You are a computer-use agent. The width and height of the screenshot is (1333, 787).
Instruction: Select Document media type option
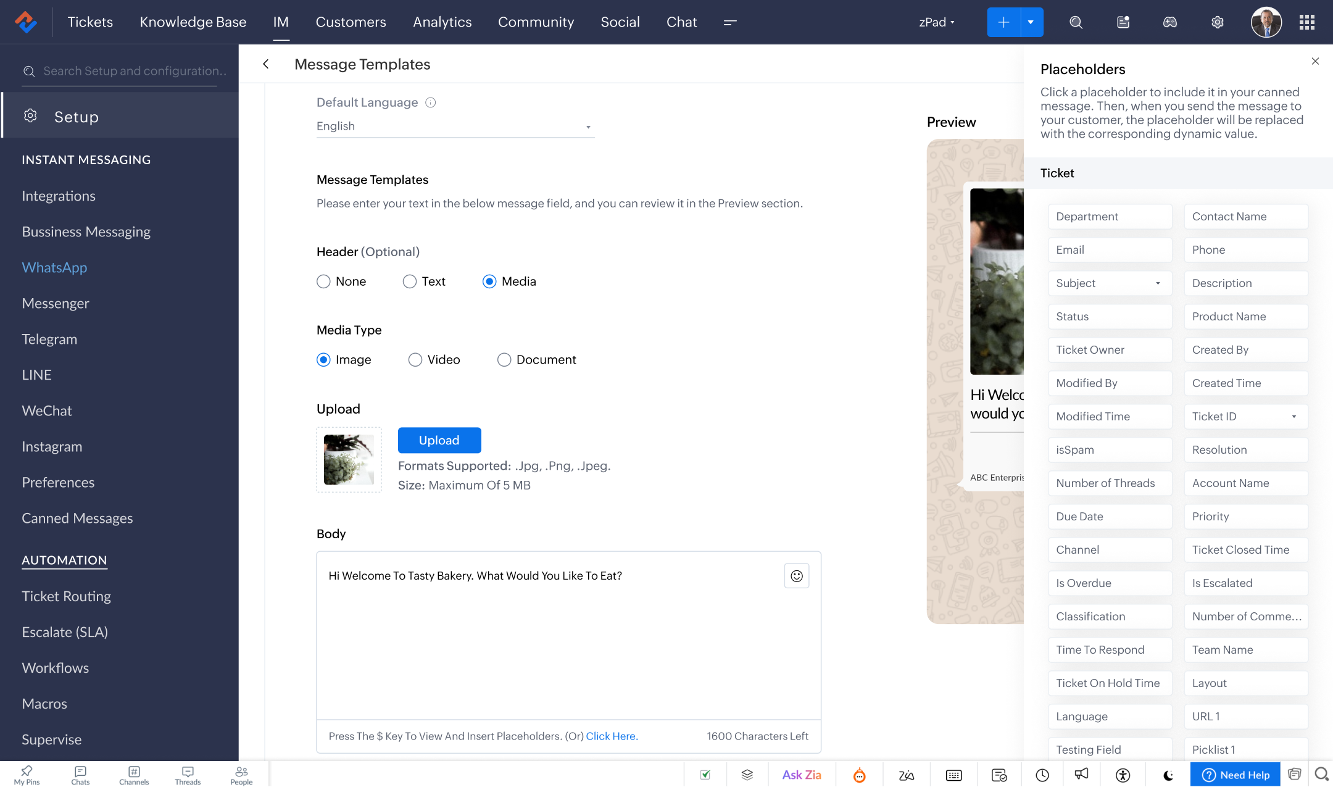click(504, 360)
